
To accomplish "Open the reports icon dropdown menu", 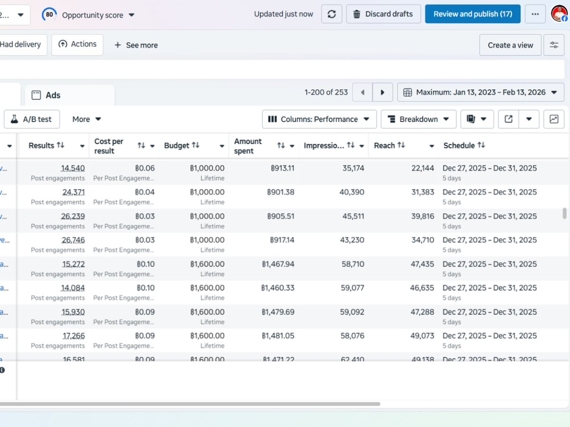I will (x=477, y=119).
